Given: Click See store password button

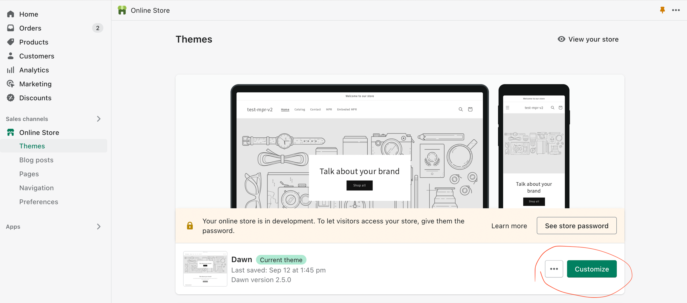Looking at the screenshot, I should [576, 226].
